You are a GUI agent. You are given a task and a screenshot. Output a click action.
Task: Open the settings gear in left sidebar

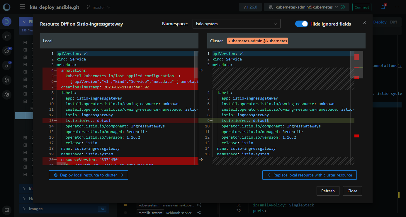[x=7, y=95]
